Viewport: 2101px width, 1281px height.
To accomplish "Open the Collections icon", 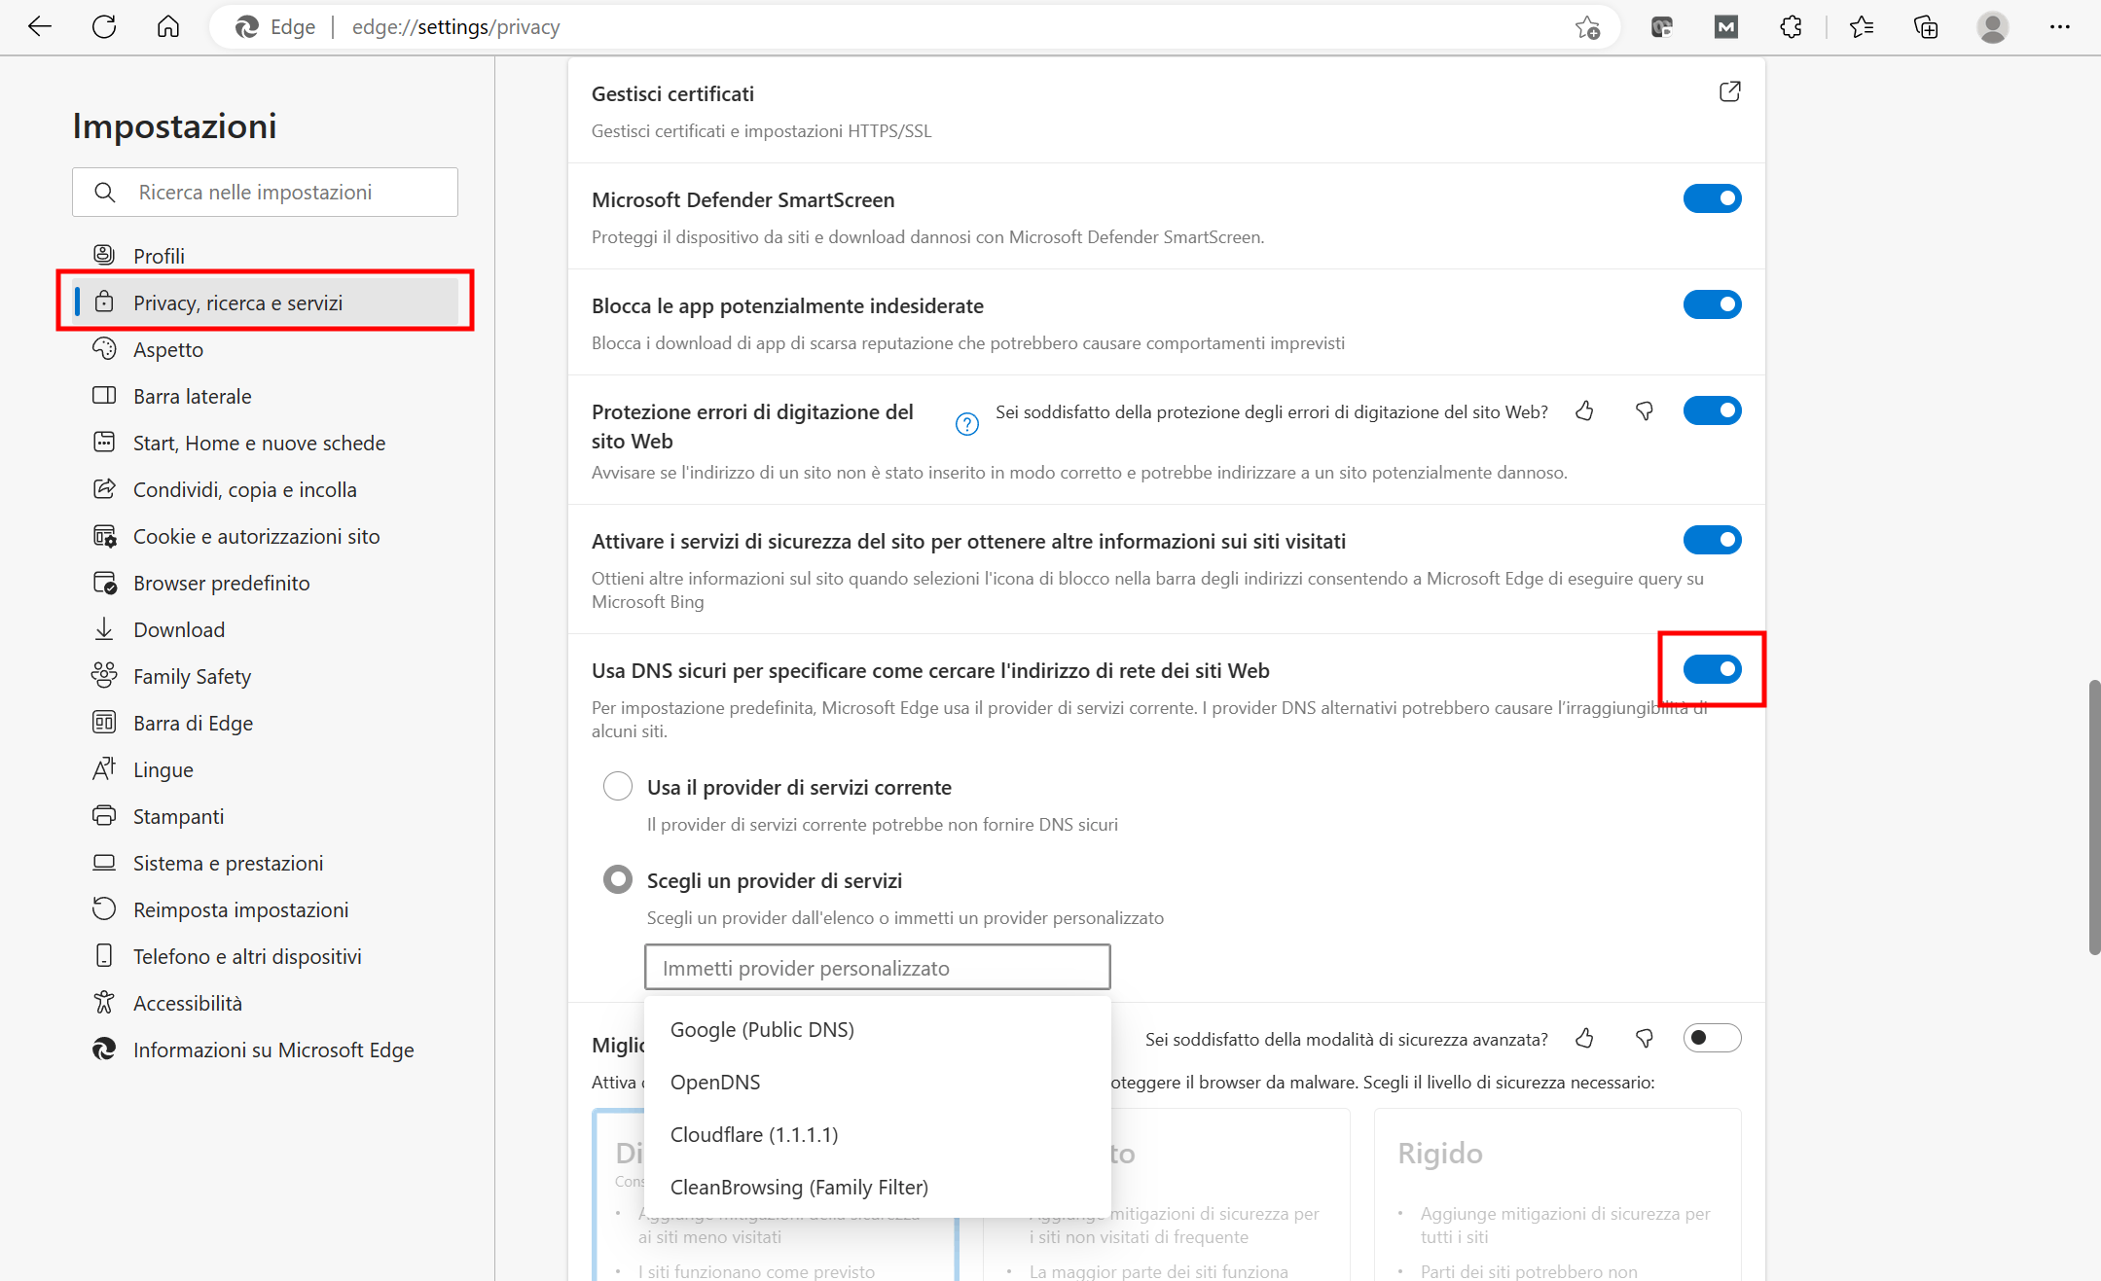I will pyautogui.click(x=1926, y=26).
